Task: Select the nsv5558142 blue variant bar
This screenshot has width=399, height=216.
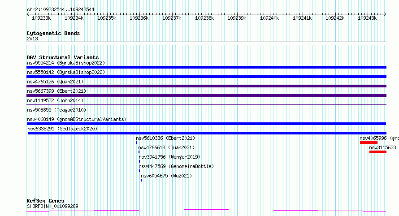Action: [x=206, y=77]
